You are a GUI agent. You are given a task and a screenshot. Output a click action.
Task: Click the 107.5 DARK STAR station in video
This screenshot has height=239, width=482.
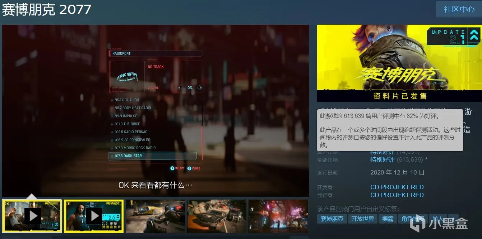(x=153, y=156)
